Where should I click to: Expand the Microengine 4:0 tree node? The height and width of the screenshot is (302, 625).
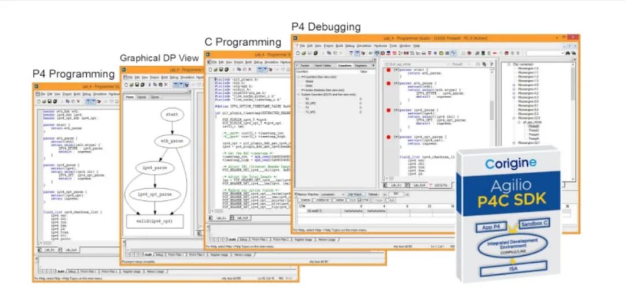pyautogui.click(x=514, y=85)
